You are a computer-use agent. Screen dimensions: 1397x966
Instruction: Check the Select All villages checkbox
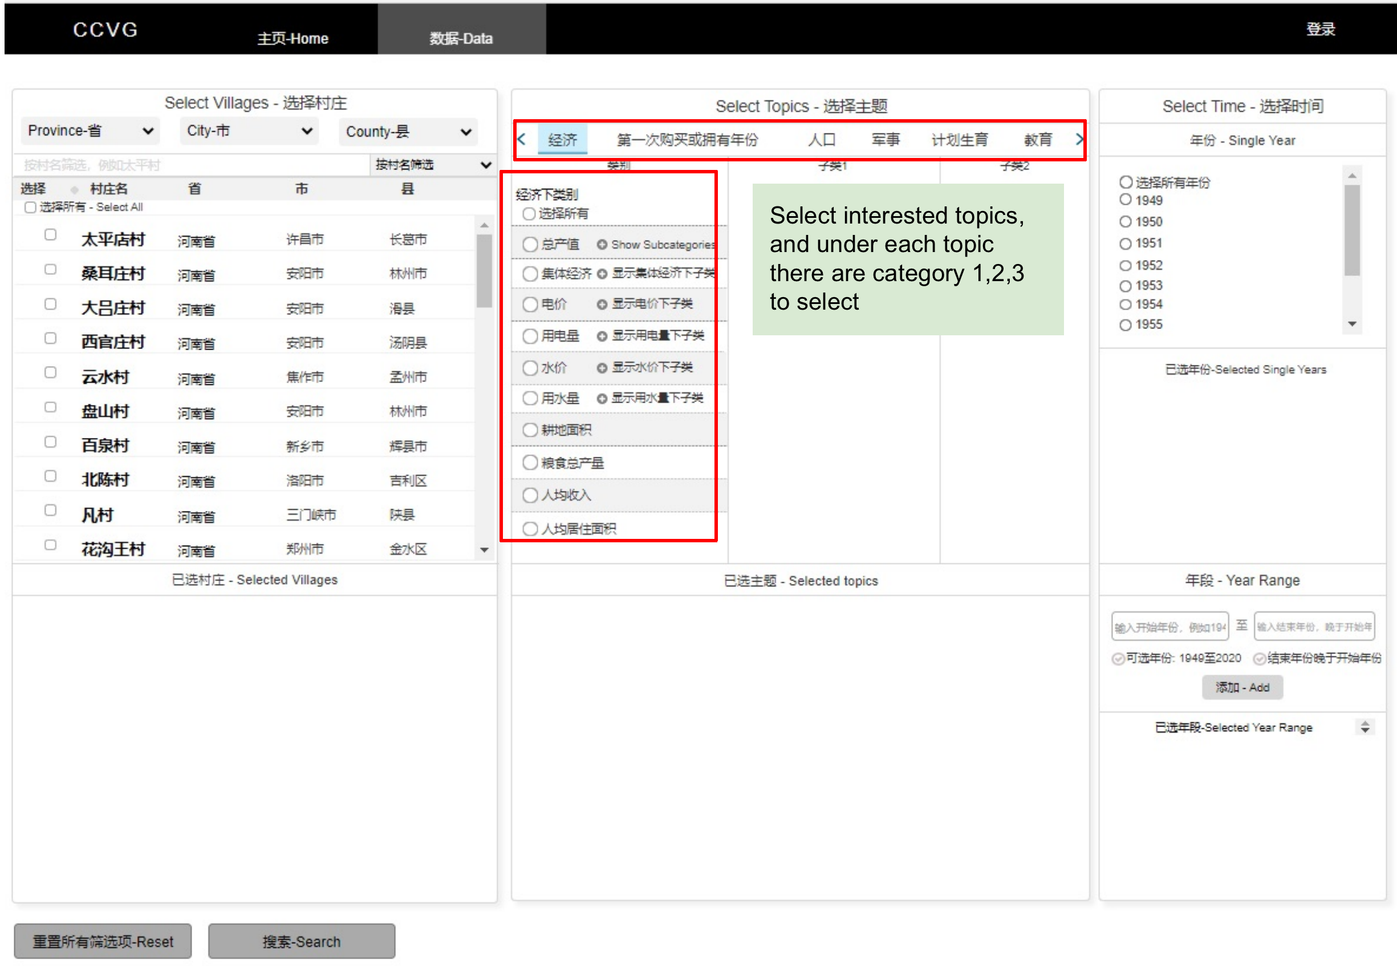coord(30,208)
